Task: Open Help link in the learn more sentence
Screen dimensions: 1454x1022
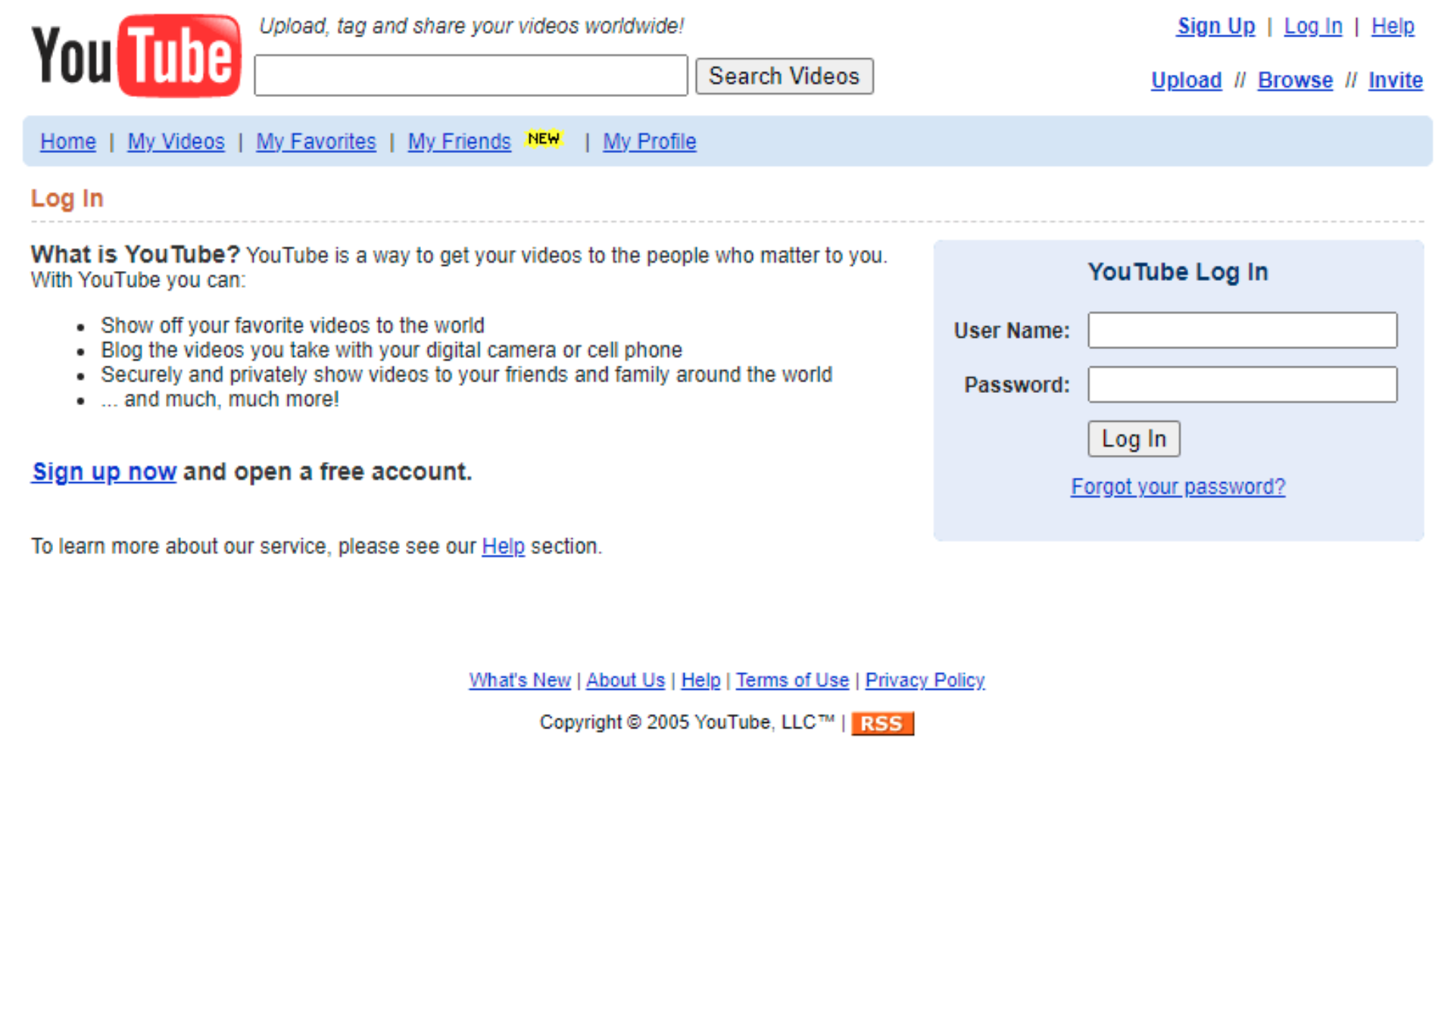Action: pyautogui.click(x=503, y=547)
